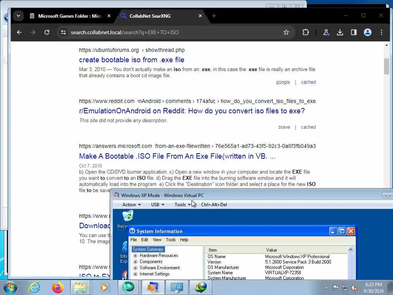Expand Software Environment tree node
The image size is (393, 295).
[x=135, y=268]
